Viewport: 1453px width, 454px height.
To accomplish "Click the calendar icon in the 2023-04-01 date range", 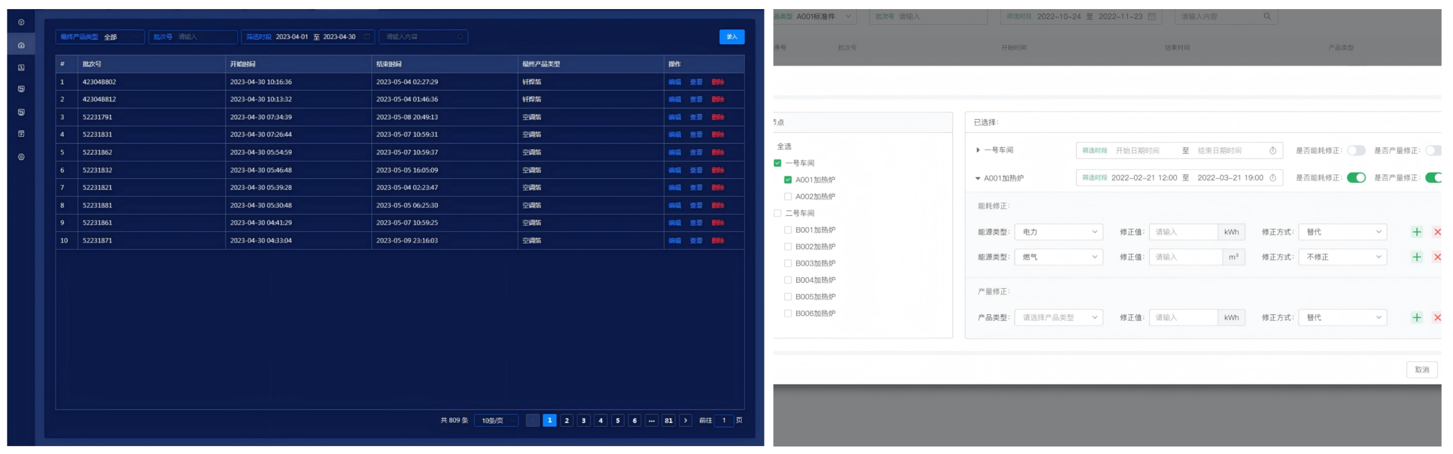I will (367, 37).
